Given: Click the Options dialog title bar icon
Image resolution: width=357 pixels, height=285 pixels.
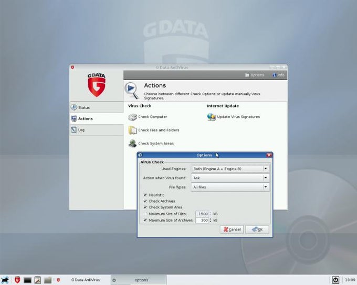Looking at the screenshot, I should click(140, 155).
